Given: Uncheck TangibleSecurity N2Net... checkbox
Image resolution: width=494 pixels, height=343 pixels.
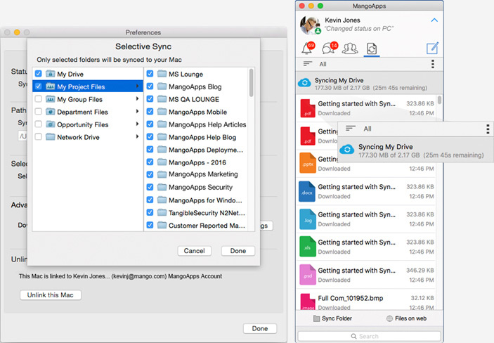Looking at the screenshot, I should pyautogui.click(x=150, y=212).
